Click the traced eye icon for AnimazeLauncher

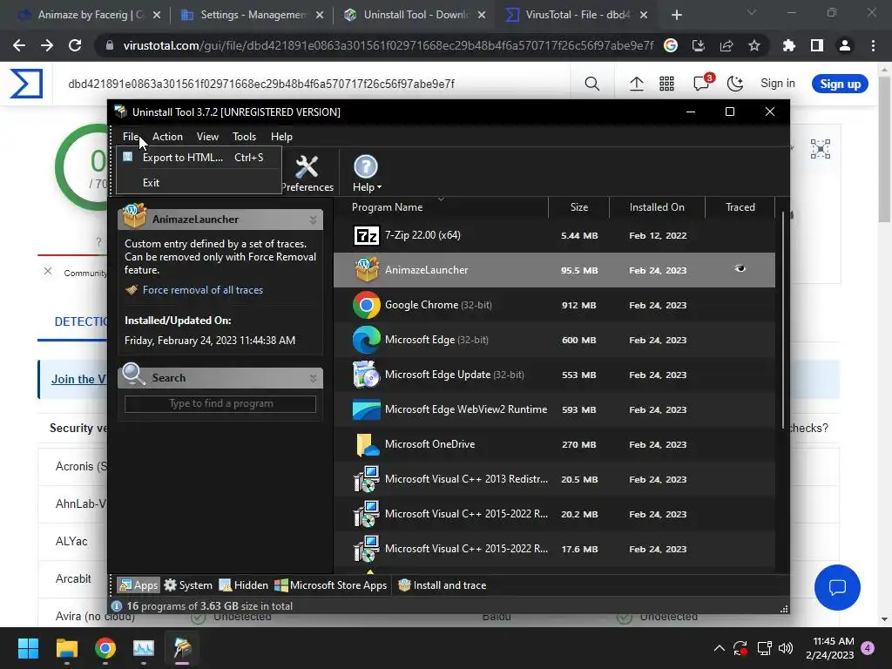point(740,268)
